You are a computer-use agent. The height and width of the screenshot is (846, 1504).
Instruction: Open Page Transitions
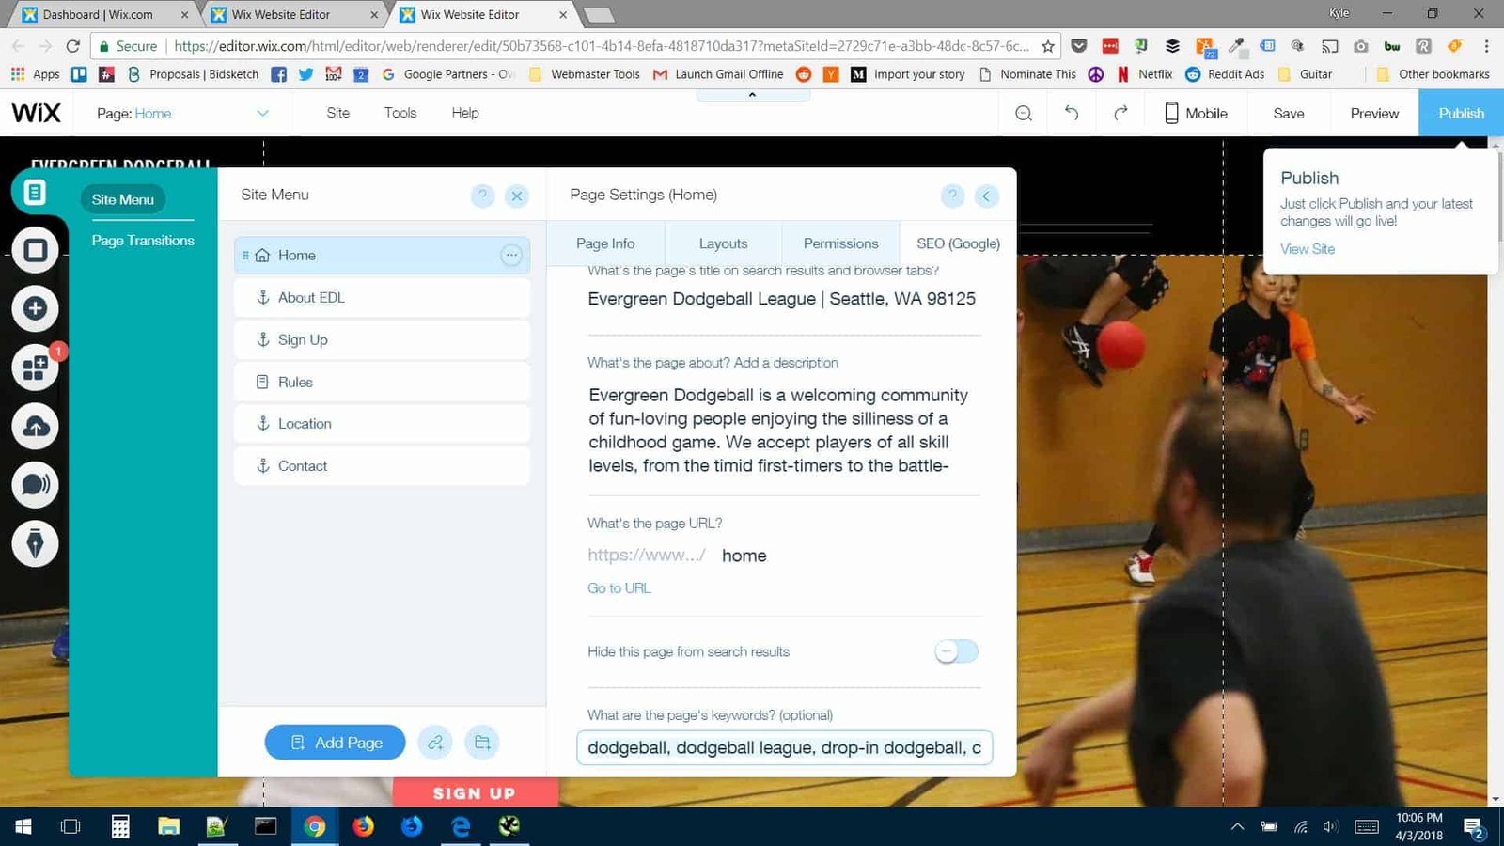point(143,241)
